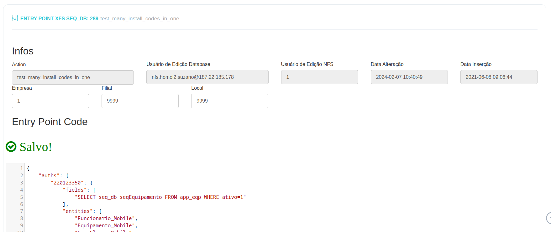This screenshot has width=551, height=232.
Task: Click the "fields" key in the code
Action: click(x=75, y=190)
